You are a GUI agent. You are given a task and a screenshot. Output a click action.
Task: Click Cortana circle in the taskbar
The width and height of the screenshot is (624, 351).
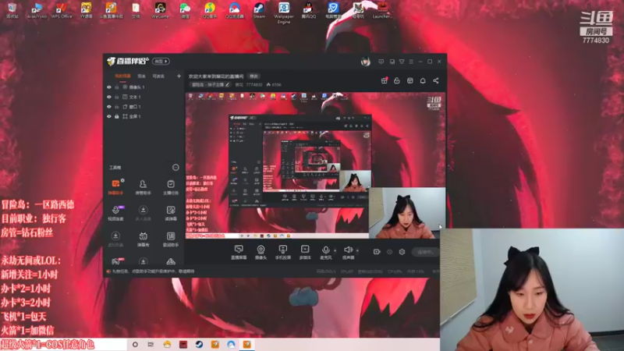135,345
